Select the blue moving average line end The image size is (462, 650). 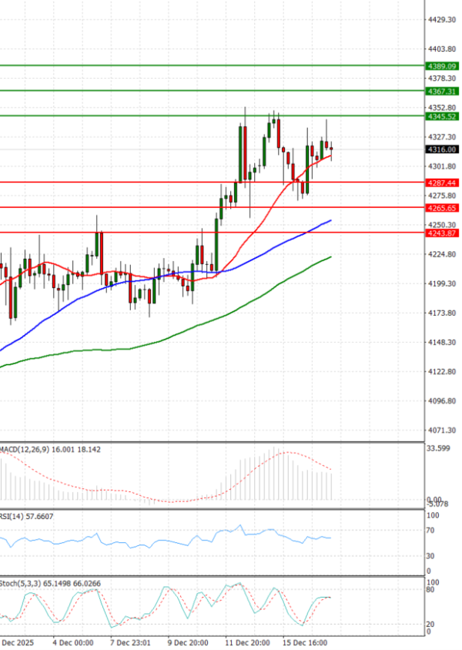[330, 220]
